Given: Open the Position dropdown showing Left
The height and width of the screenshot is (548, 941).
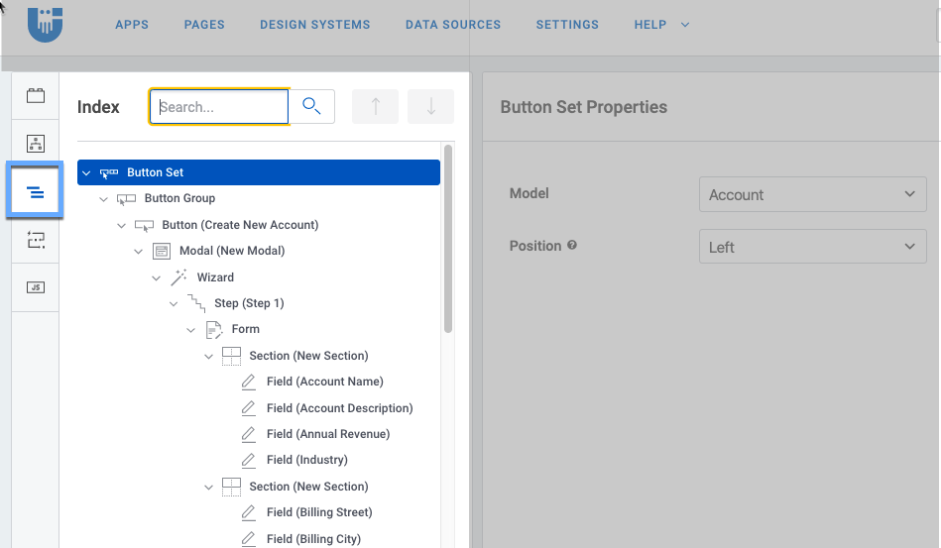Looking at the screenshot, I should [x=812, y=247].
